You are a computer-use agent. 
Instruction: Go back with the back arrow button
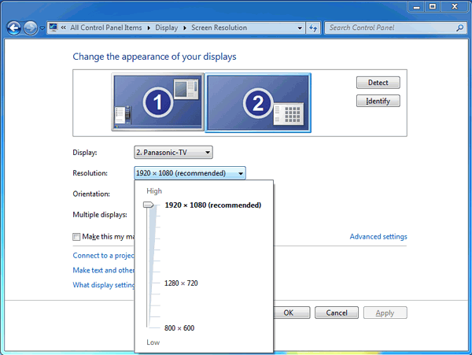pos(14,28)
